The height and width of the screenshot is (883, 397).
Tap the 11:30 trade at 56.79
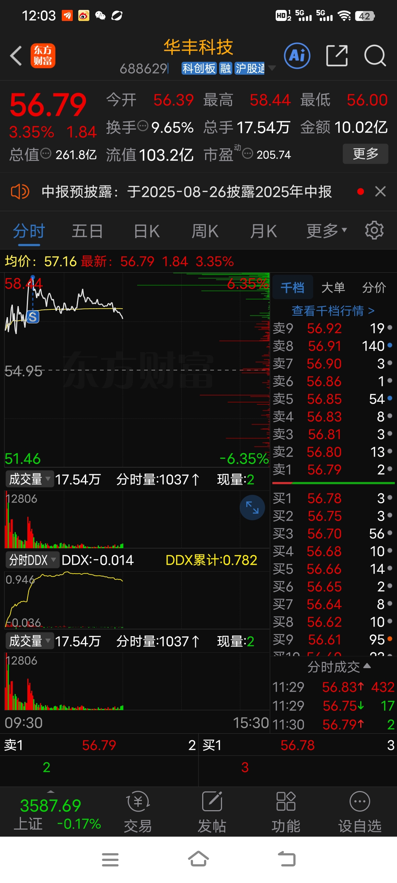(x=333, y=724)
